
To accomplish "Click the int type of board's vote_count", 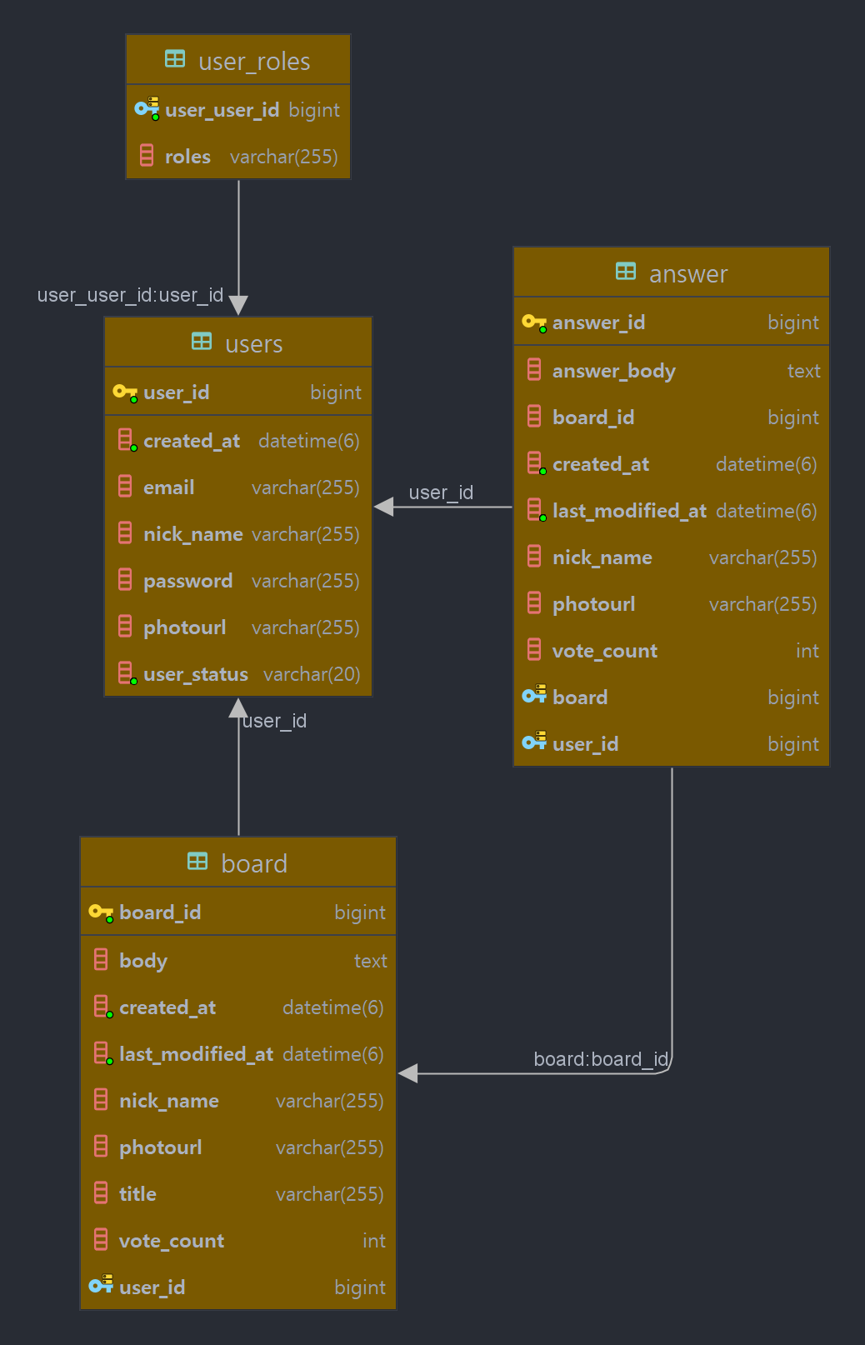I will pyautogui.click(x=374, y=1241).
